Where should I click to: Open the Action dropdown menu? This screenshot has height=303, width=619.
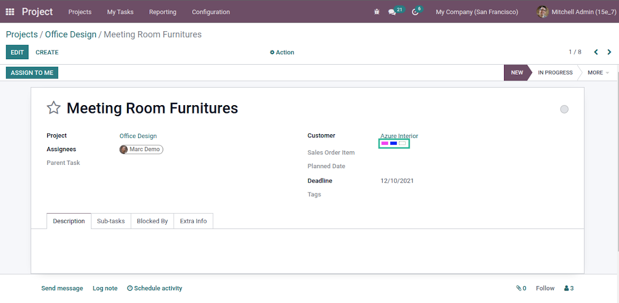pyautogui.click(x=282, y=53)
